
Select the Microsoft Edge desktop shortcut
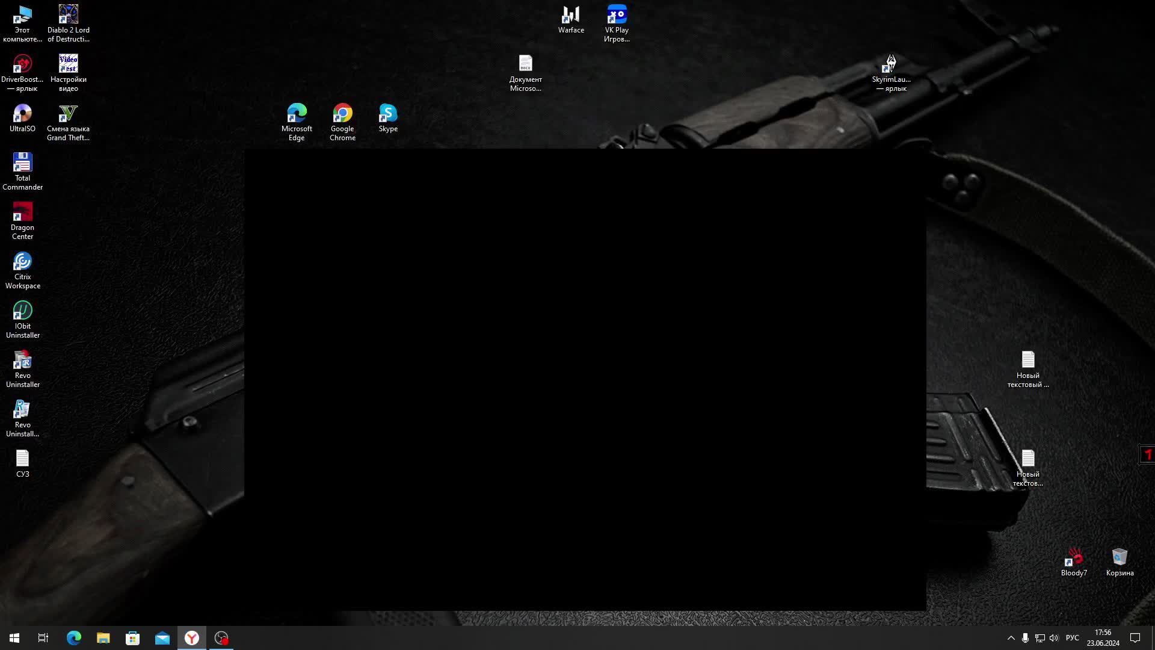297,123
